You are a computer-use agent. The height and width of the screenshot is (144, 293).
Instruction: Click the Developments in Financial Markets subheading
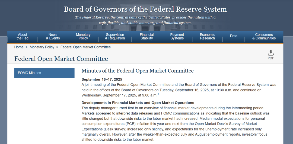click(x=138, y=103)
